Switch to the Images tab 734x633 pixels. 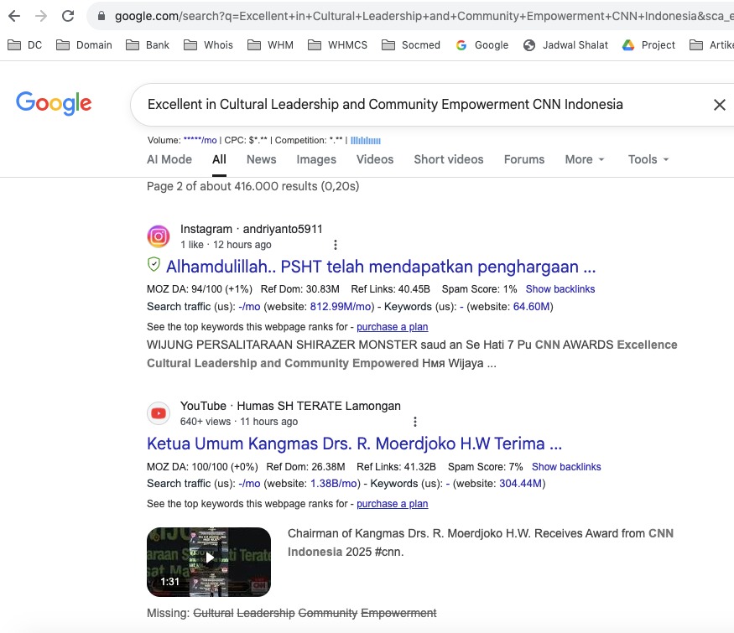tap(316, 159)
